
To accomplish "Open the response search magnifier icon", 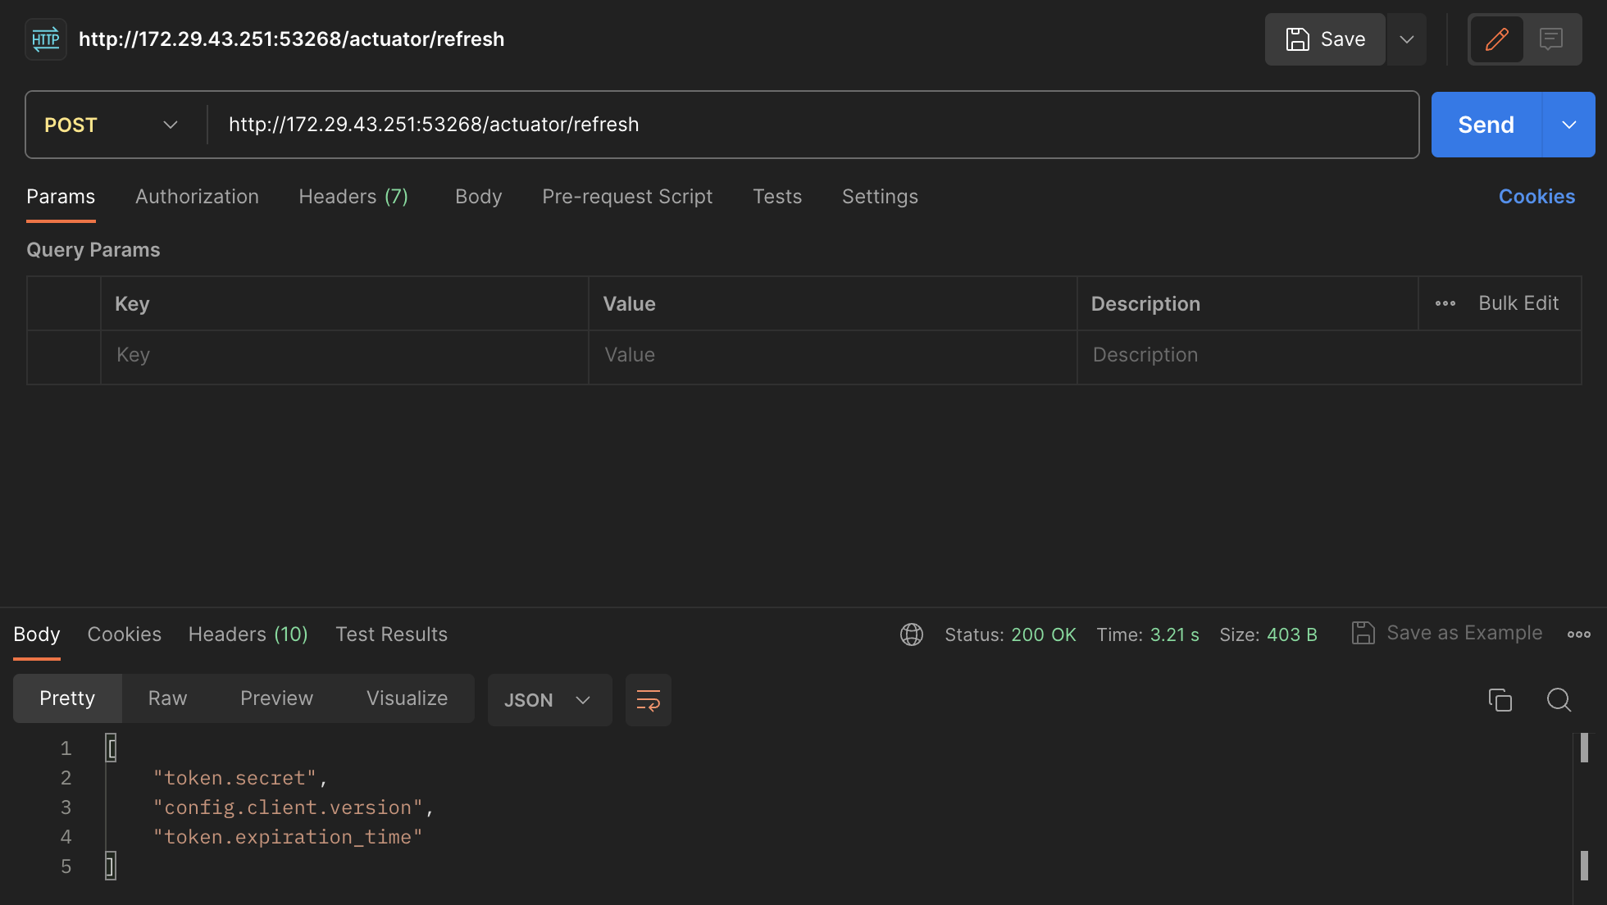I will pos(1558,700).
